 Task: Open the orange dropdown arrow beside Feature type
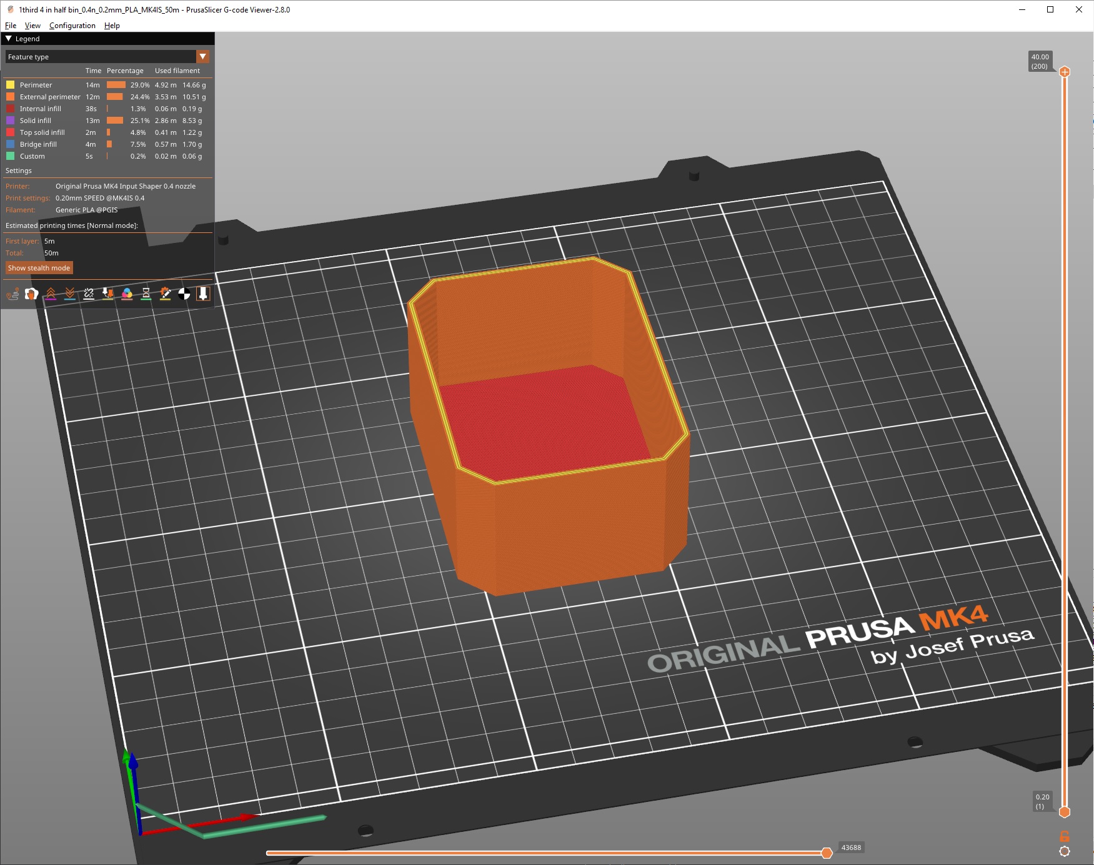pos(202,57)
